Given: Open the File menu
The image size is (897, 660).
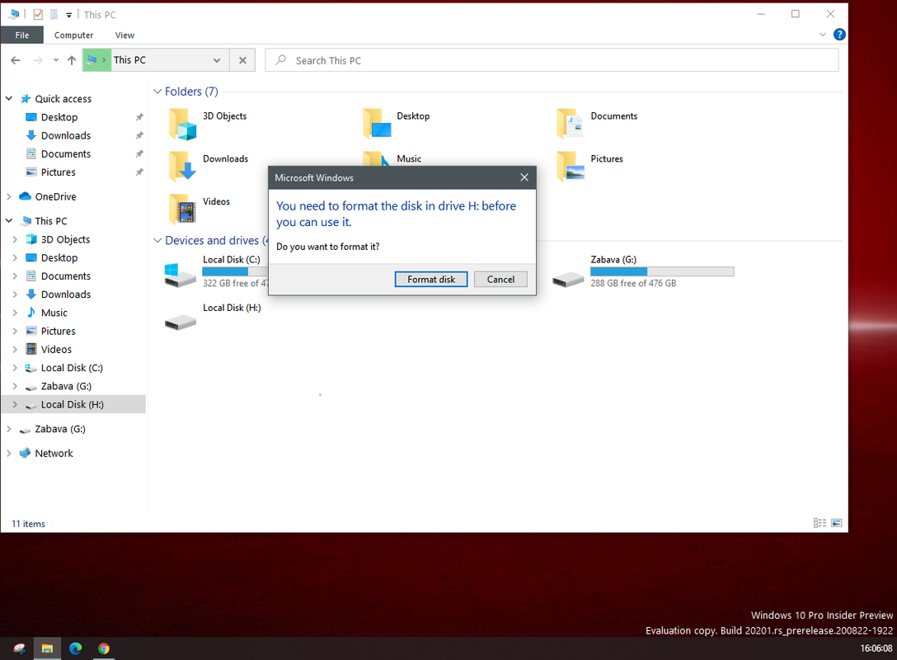Looking at the screenshot, I should (x=21, y=35).
